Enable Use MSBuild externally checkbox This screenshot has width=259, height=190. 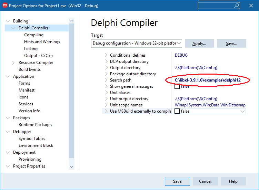pyautogui.click(x=177, y=111)
